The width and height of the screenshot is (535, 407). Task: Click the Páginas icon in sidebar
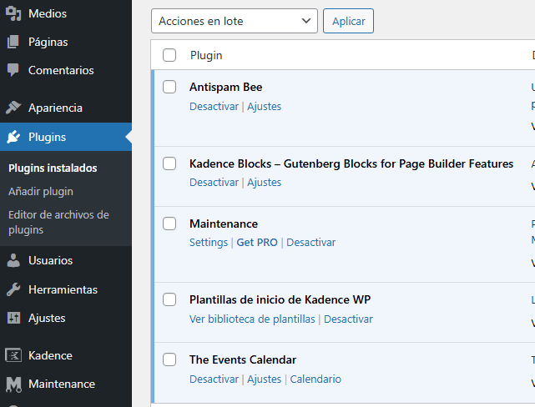tap(13, 42)
